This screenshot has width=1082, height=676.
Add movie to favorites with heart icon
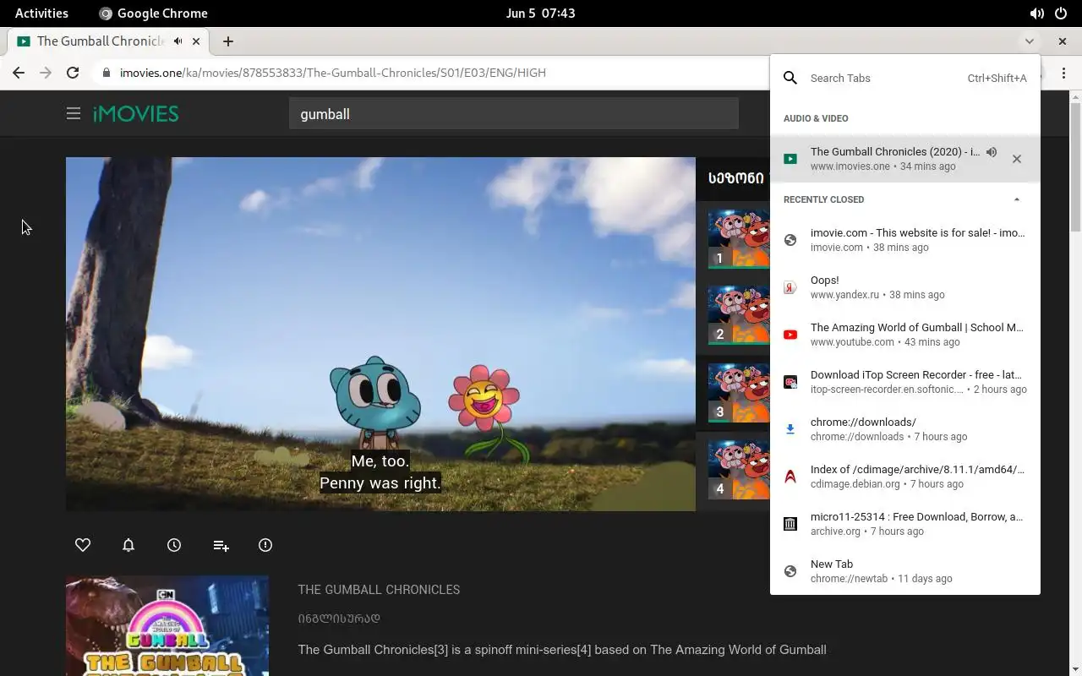pos(83,545)
